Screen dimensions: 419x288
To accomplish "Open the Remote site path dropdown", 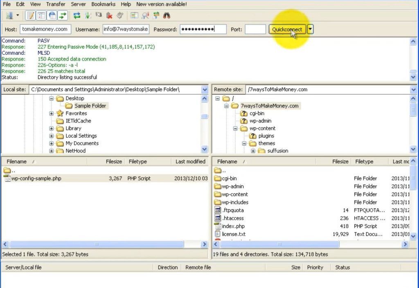I will [x=413, y=89].
